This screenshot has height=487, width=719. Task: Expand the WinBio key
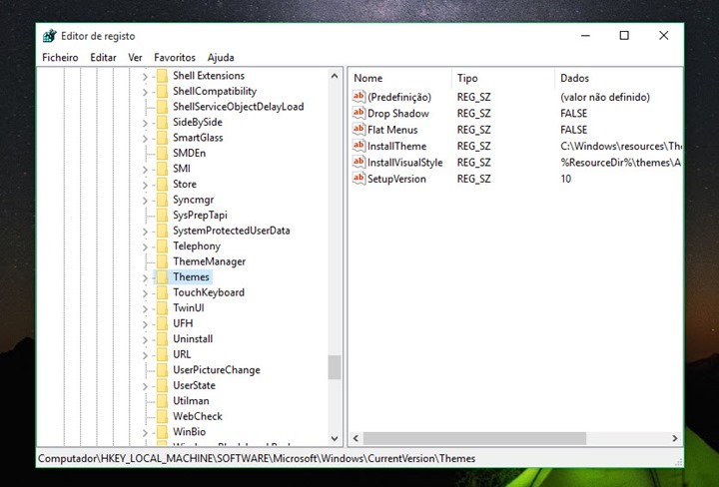tap(145, 432)
